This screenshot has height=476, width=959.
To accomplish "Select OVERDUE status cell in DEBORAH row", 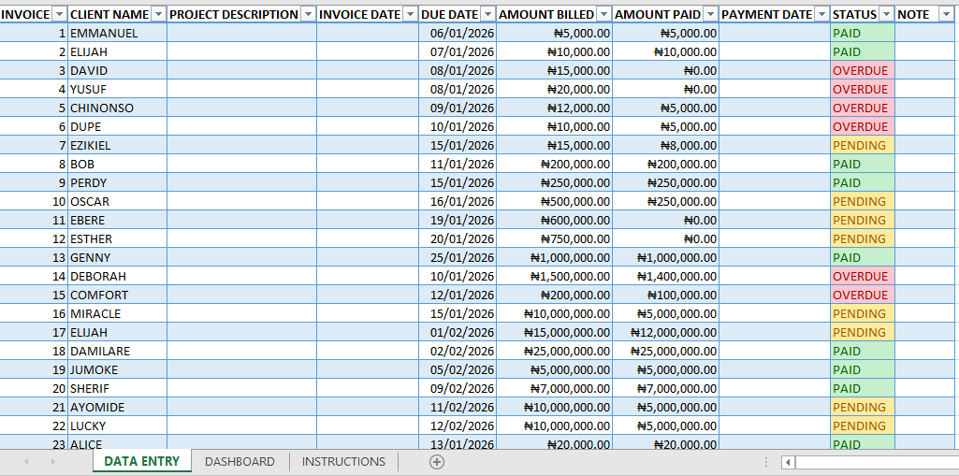I will point(863,276).
